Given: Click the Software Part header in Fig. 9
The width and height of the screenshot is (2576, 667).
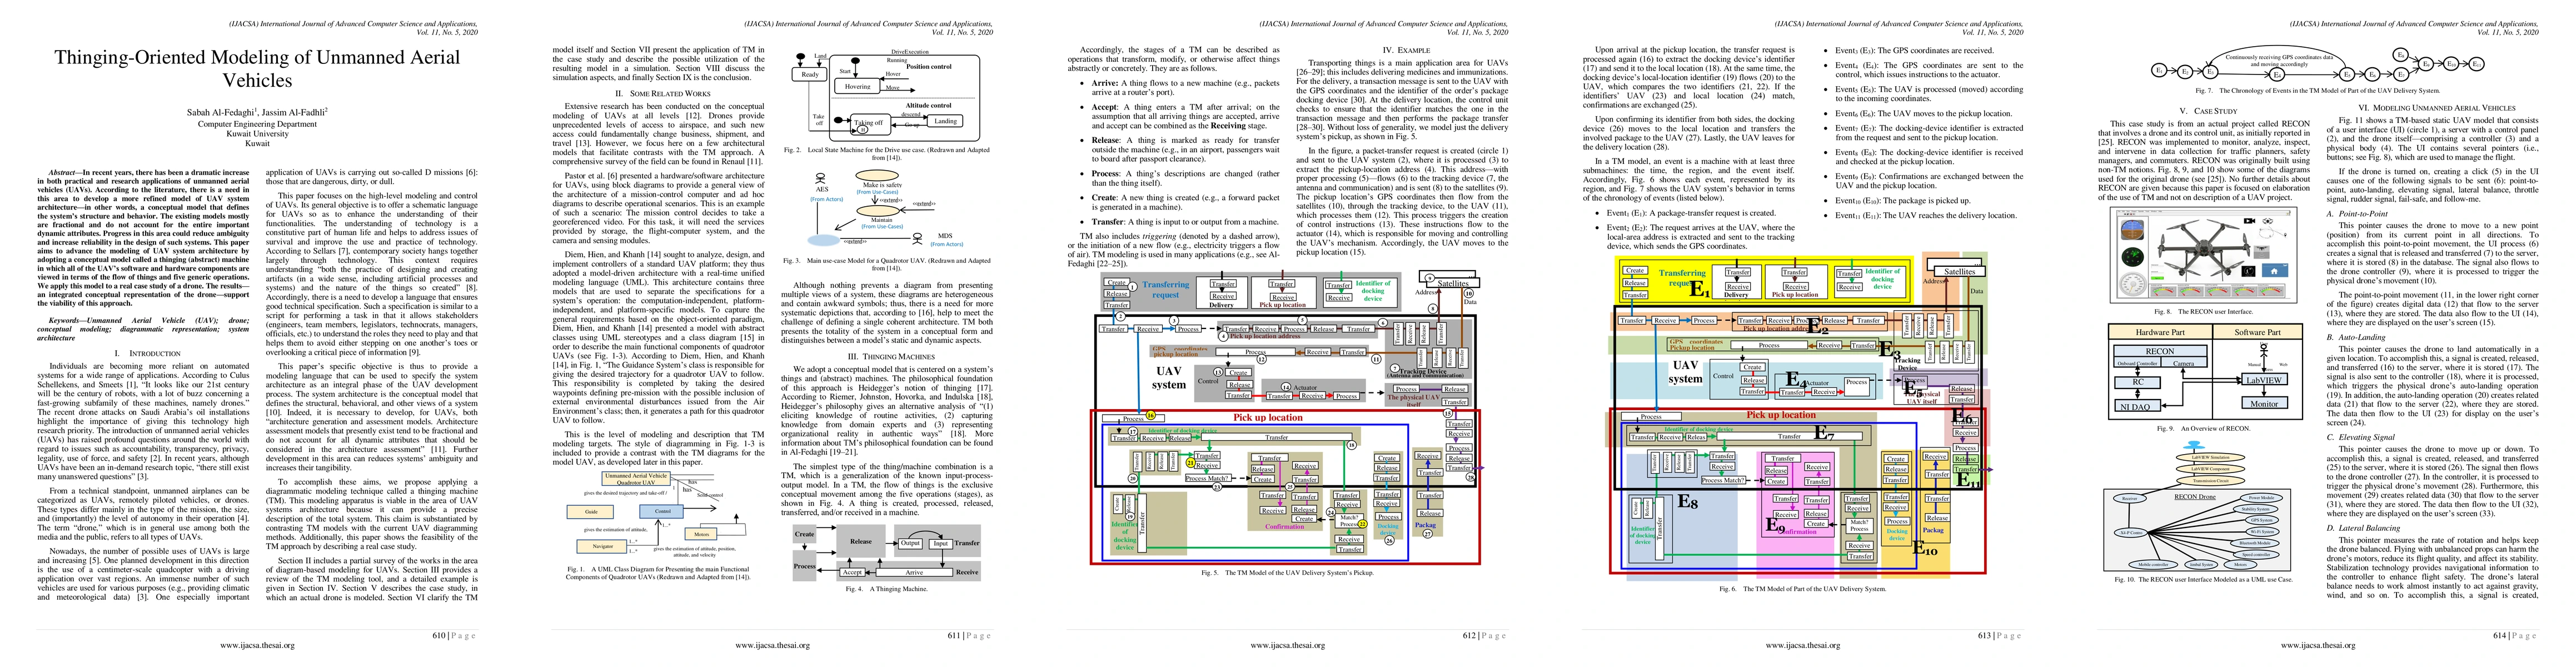Looking at the screenshot, I should [x=2257, y=332].
